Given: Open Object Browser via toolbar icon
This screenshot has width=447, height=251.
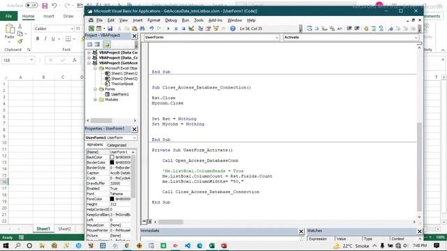Looking at the screenshot, I should pyautogui.click(x=216, y=29).
